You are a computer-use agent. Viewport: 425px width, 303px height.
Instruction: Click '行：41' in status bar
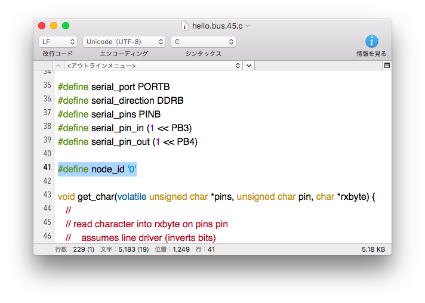(x=205, y=249)
